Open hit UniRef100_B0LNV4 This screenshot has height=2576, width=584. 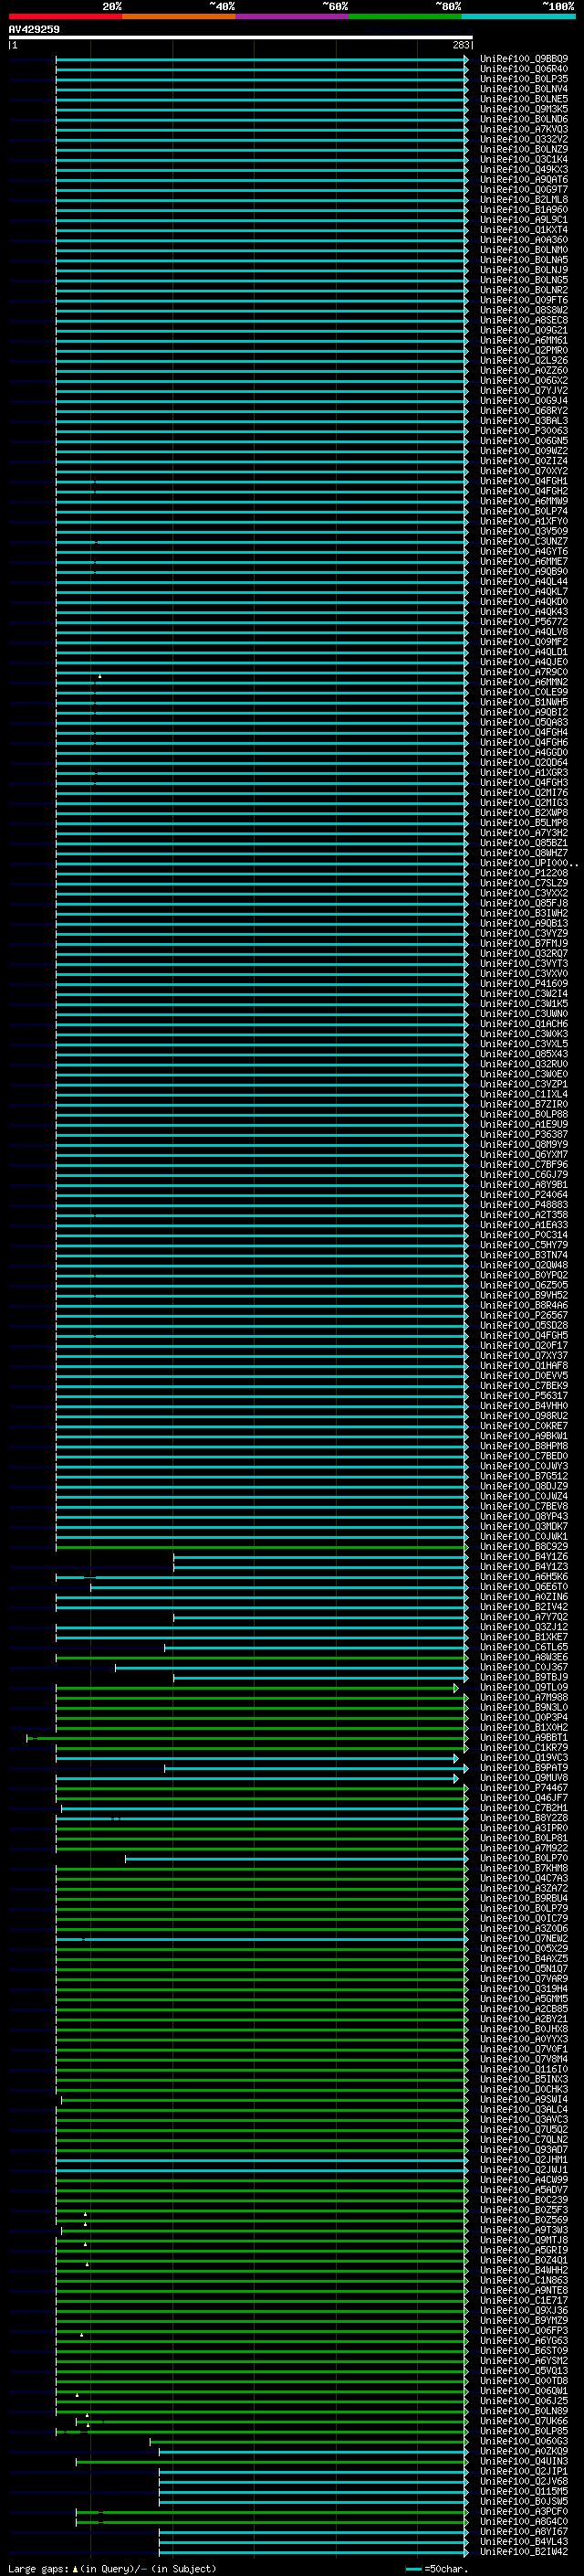click(523, 89)
